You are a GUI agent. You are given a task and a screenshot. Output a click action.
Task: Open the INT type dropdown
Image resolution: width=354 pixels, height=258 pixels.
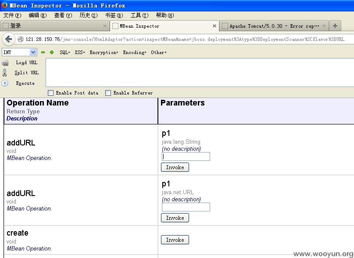click(x=19, y=52)
